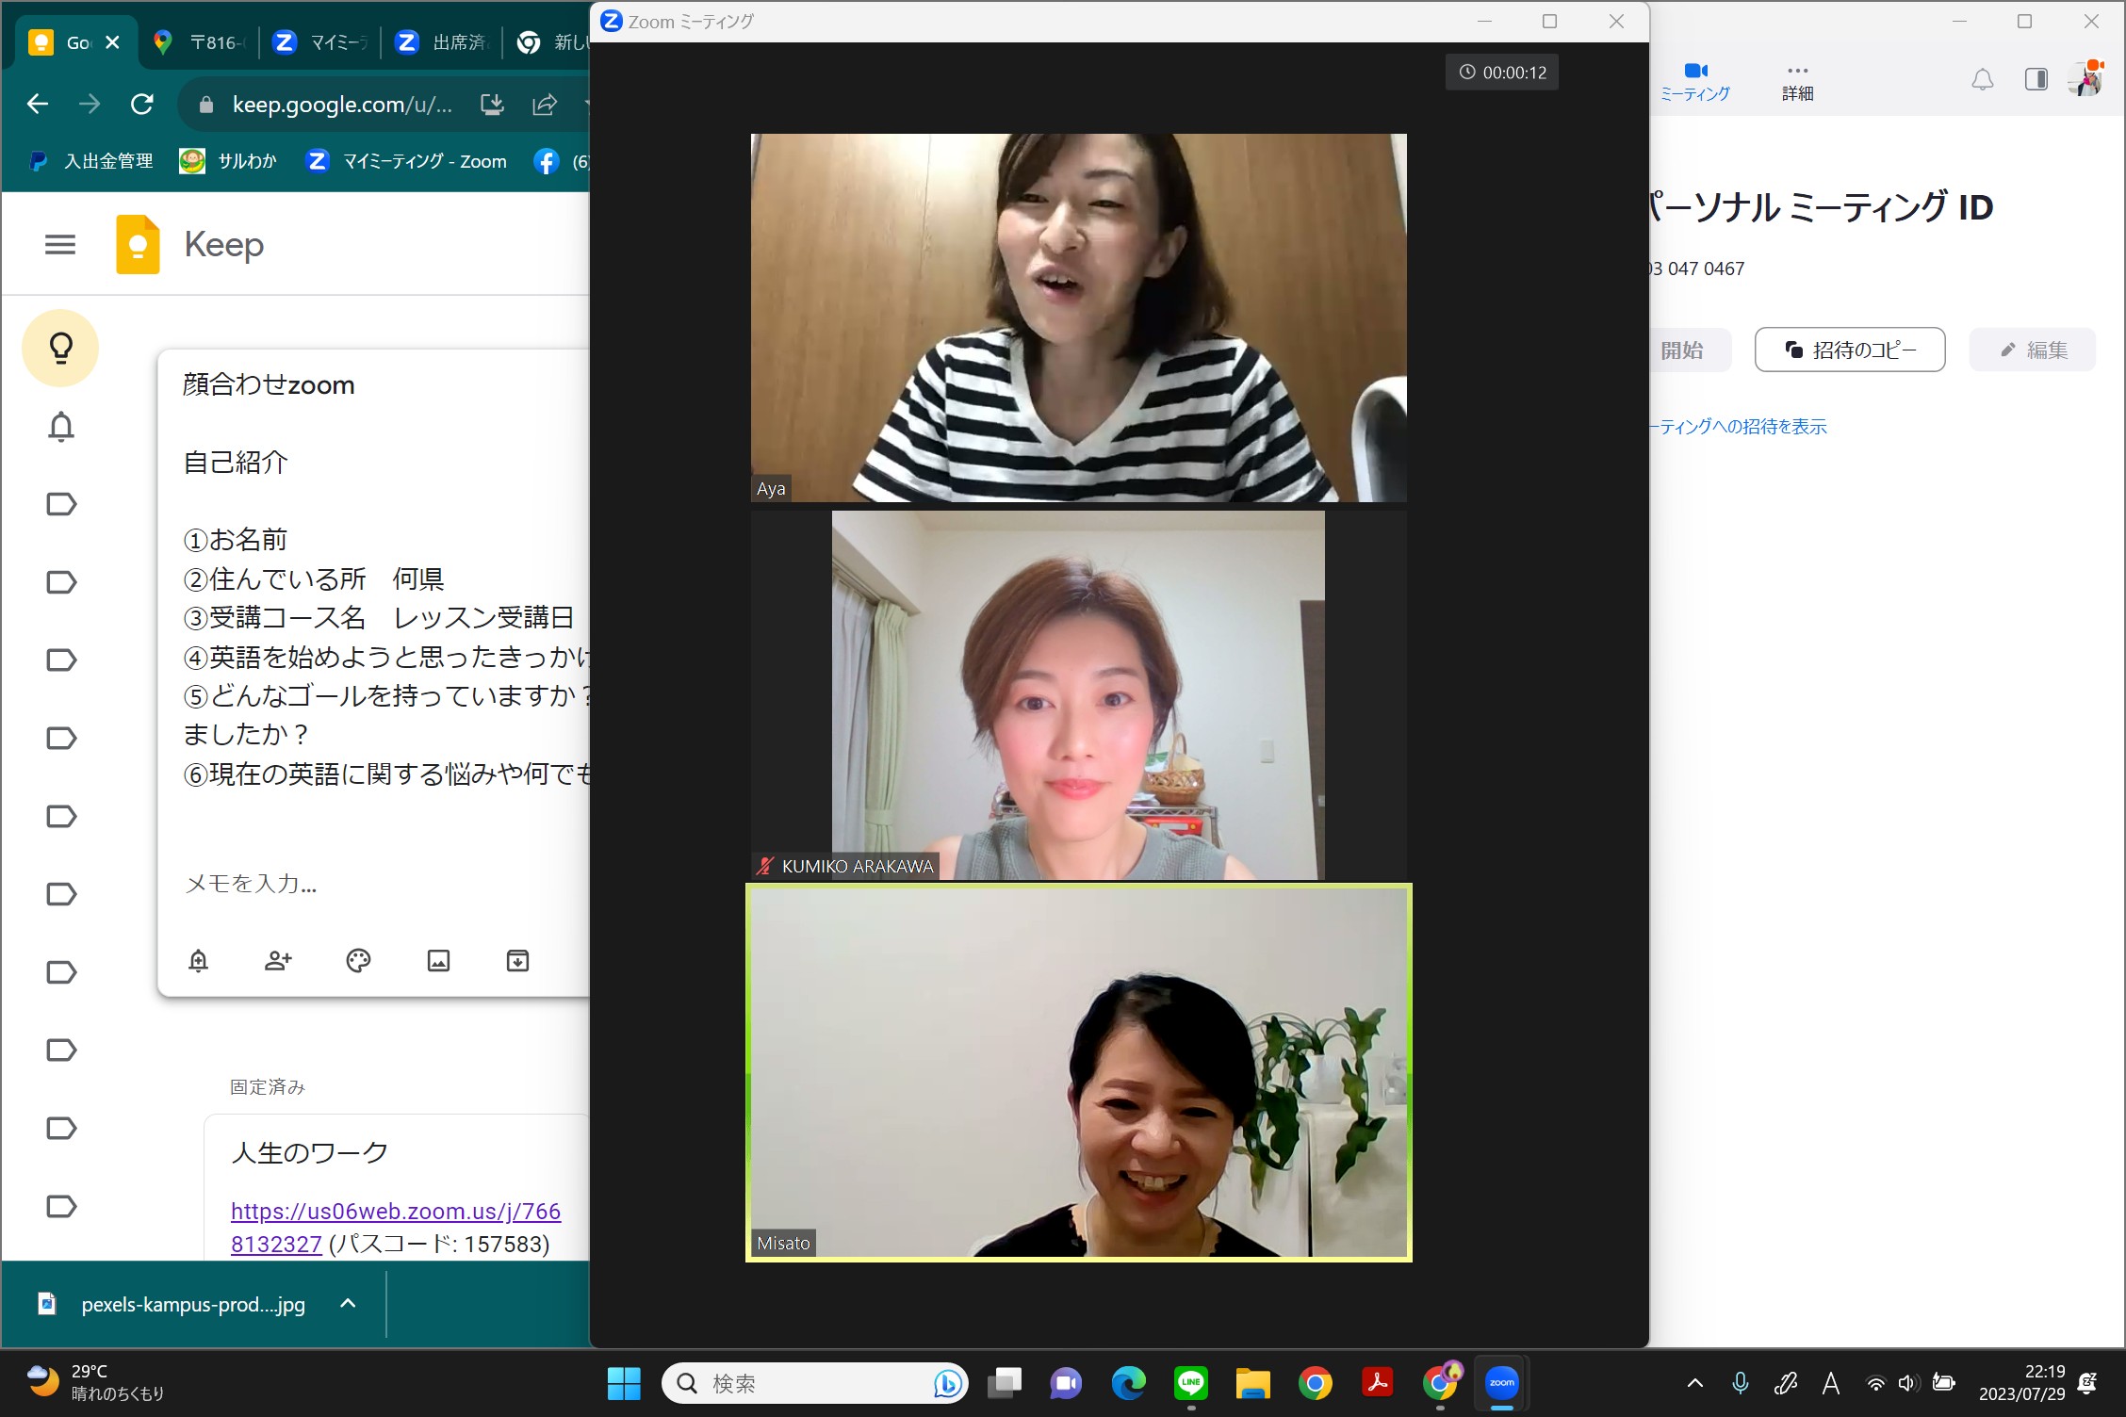2126x1417 pixels.
Task: Add an image to the note
Action: (x=438, y=961)
